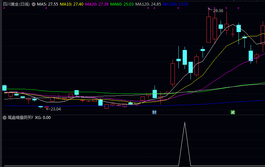The width and height of the screenshot is (265, 167).
Task: Select the MA5: 27.55 moving average label
Action: 47,4
